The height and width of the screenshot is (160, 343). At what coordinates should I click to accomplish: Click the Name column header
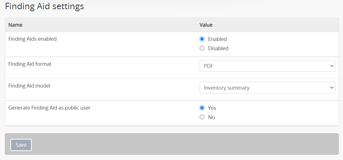[x=15, y=25]
